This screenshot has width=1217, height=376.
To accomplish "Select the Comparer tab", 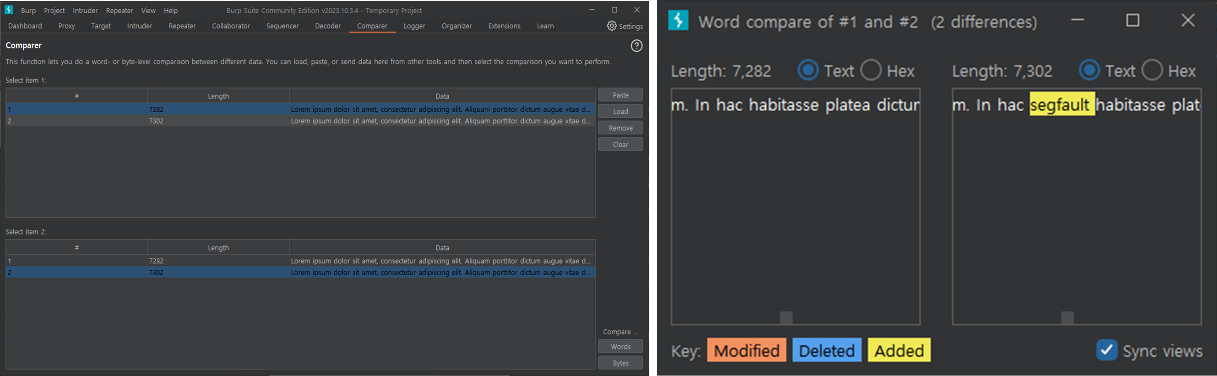I will [372, 26].
